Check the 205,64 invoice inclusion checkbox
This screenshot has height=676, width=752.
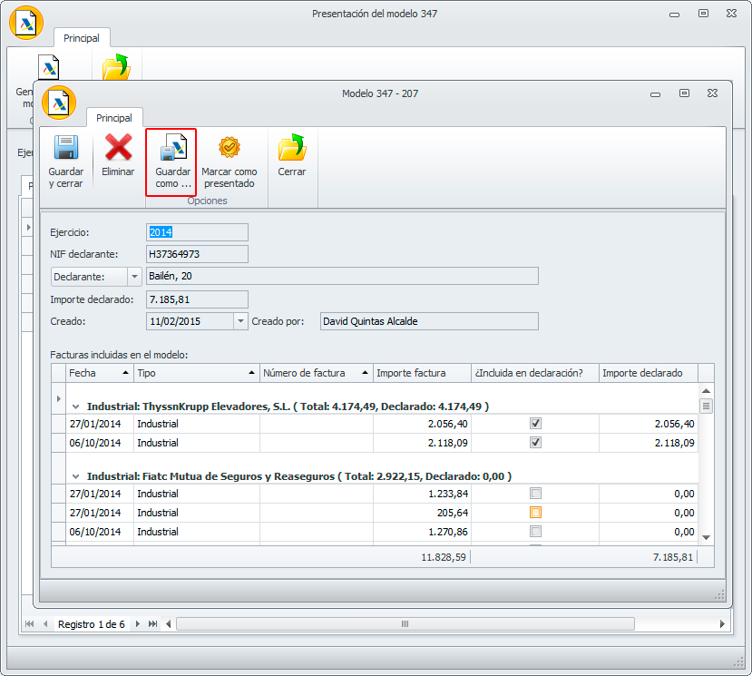(535, 513)
